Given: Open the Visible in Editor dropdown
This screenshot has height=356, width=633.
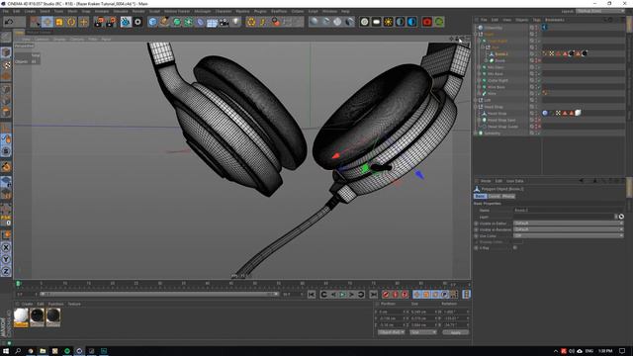Looking at the screenshot, I should [569, 223].
